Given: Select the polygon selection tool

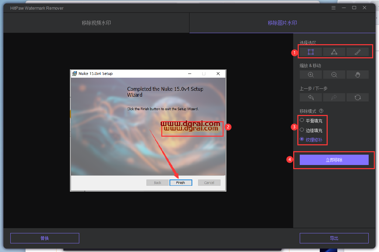Looking at the screenshot, I should point(334,52).
